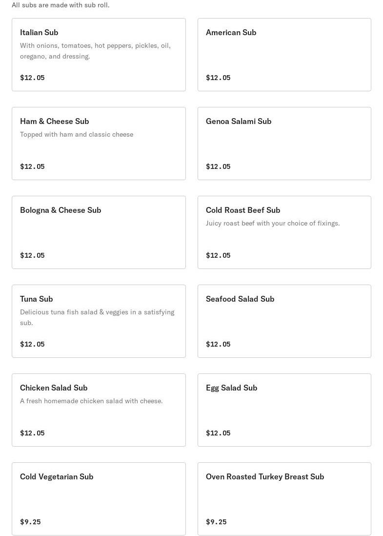Image resolution: width=383 pixels, height=536 pixels.
Task: Click the Chicken Salad Sub description
Action: coord(91,401)
